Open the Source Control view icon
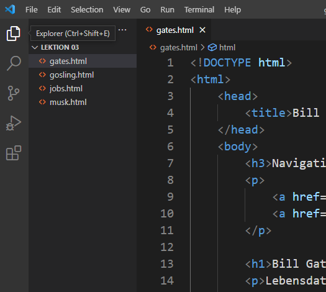The image size is (326, 292). click(x=14, y=93)
